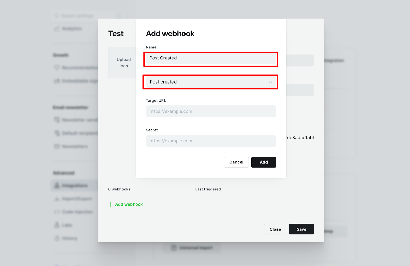Viewport: 410px width, 266px height.
Task: Click the Recommendations heart icon
Action: coord(57,68)
